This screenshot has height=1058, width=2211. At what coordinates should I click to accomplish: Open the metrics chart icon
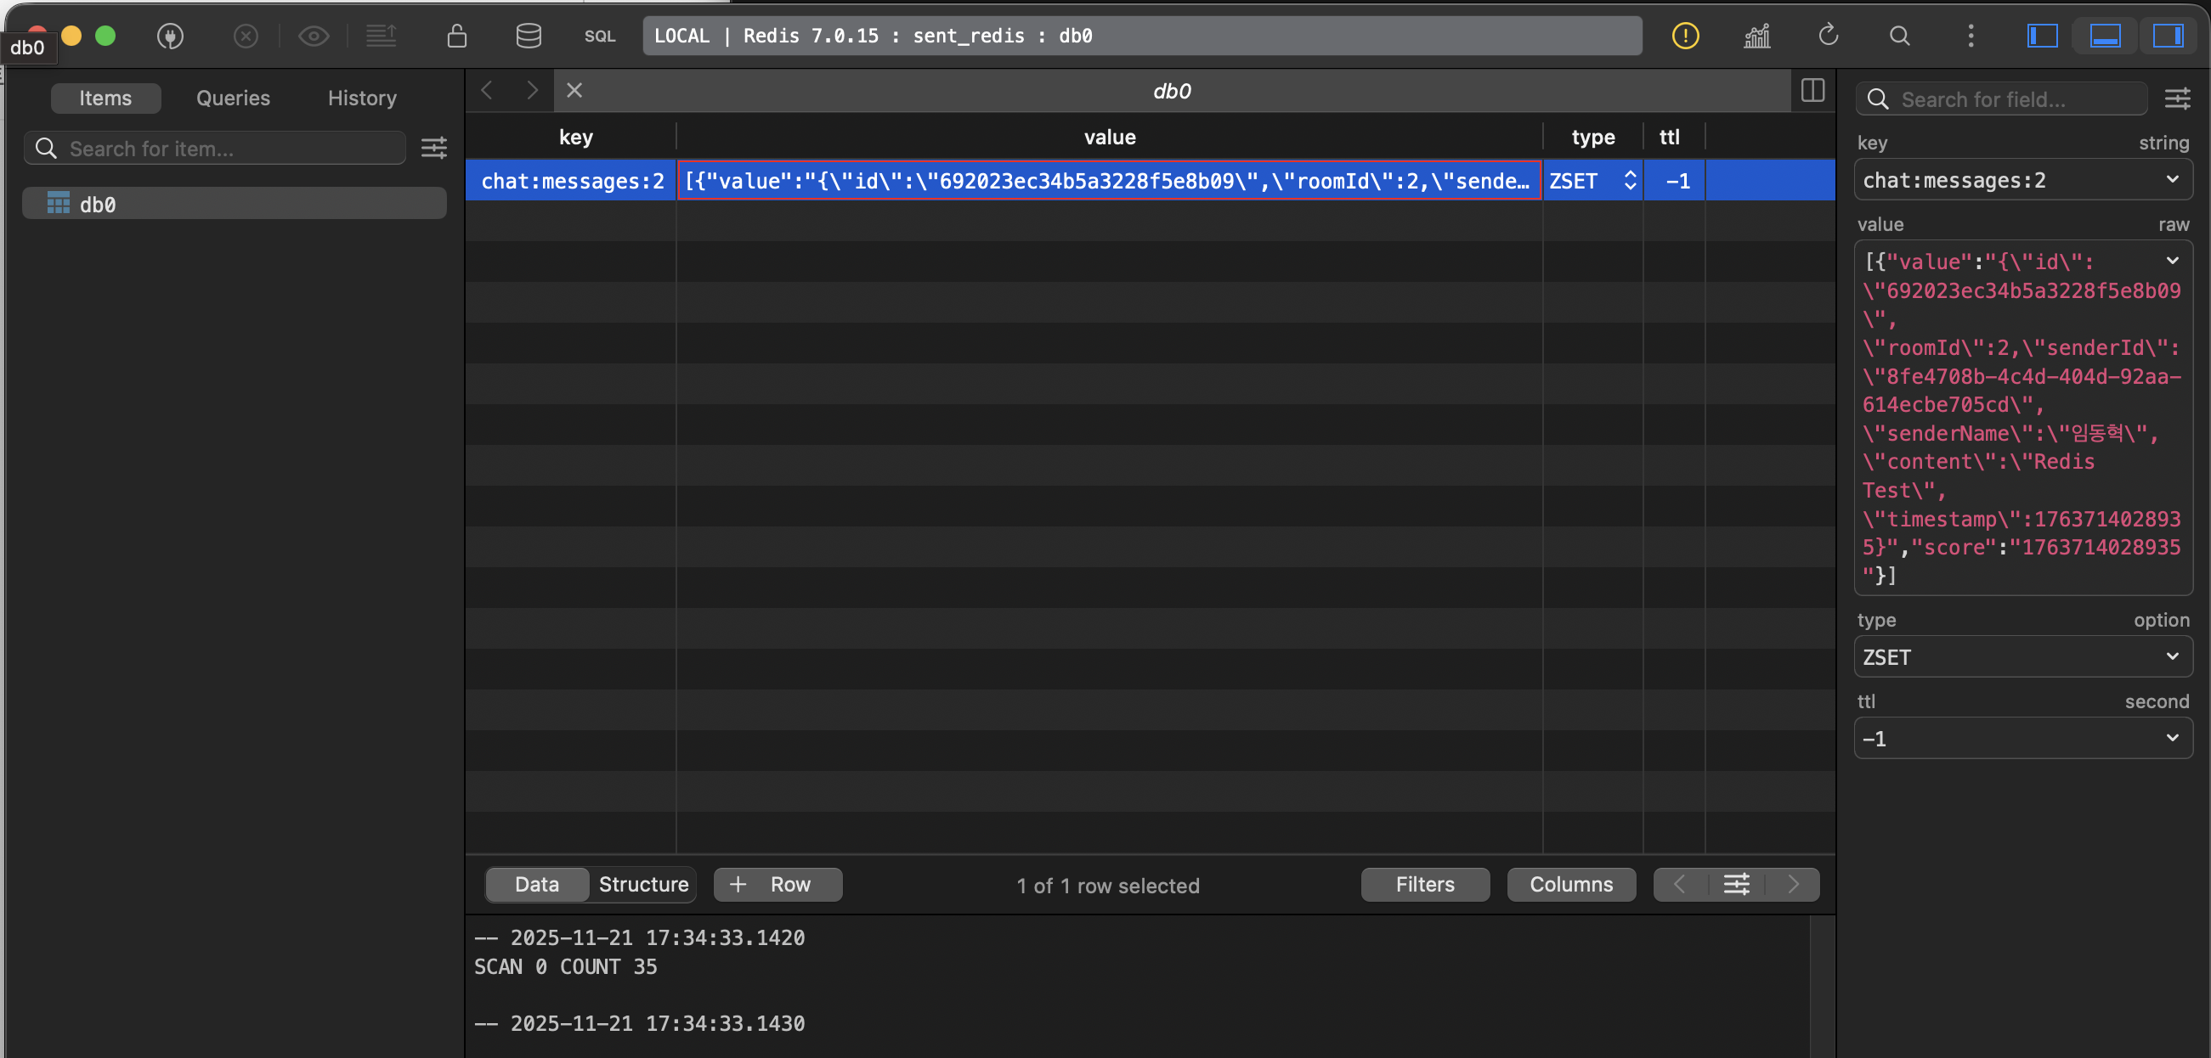click(1756, 36)
